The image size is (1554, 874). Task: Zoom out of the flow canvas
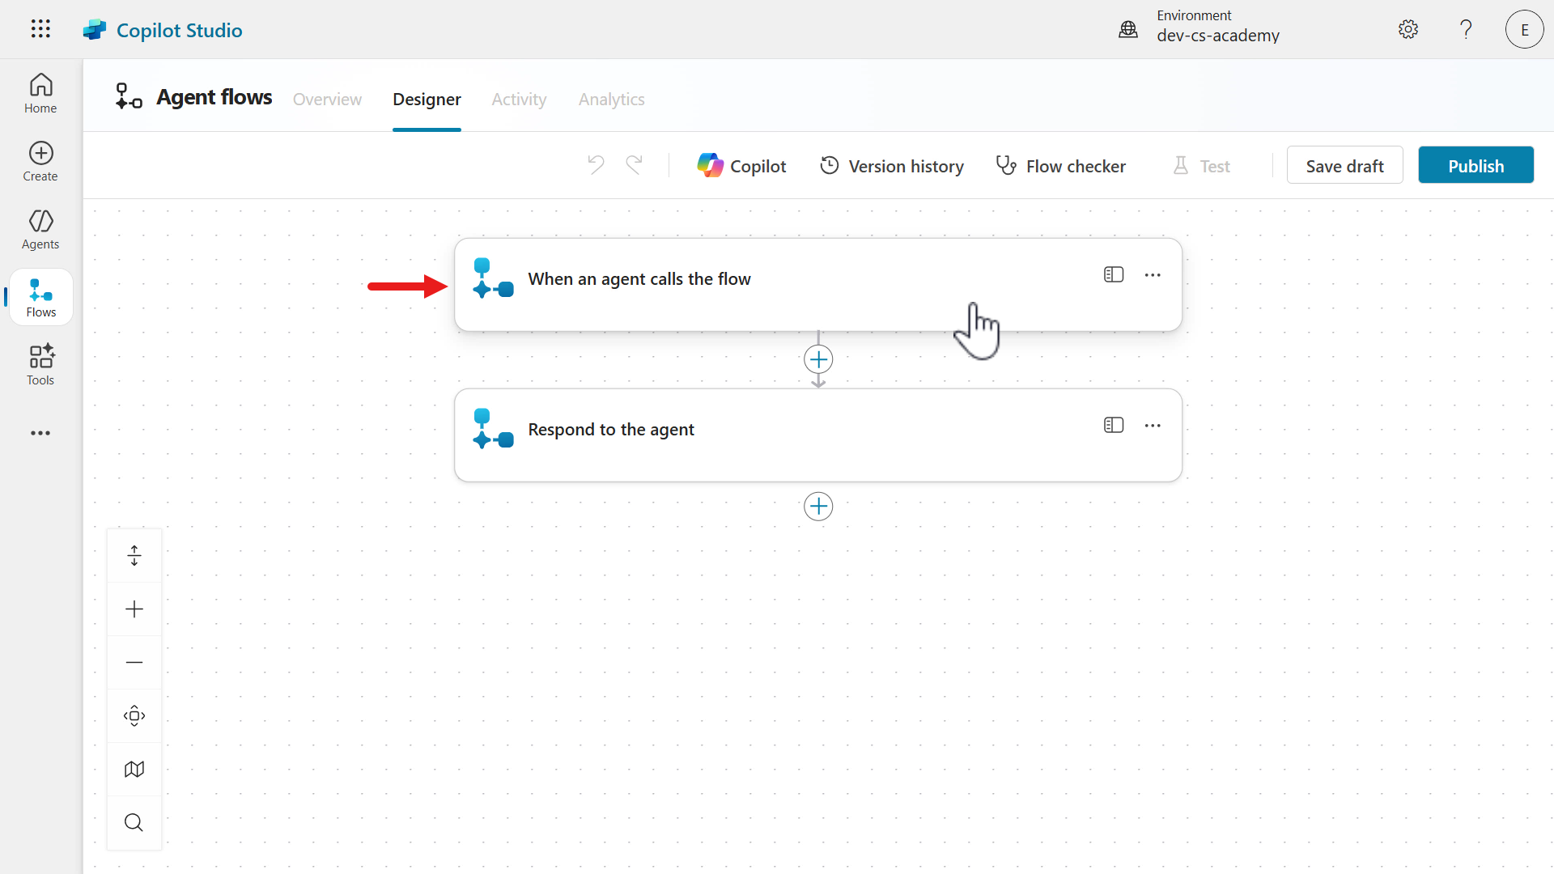134,663
